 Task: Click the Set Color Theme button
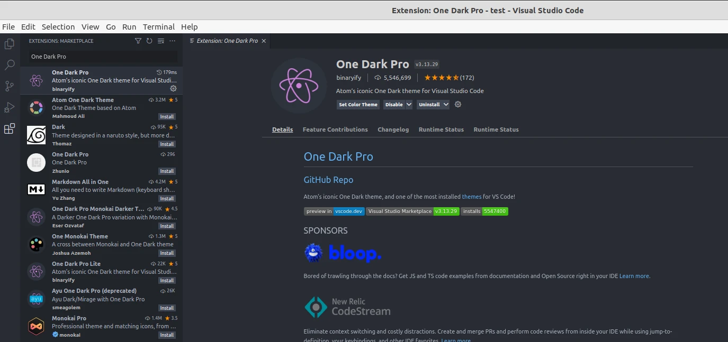coord(358,104)
